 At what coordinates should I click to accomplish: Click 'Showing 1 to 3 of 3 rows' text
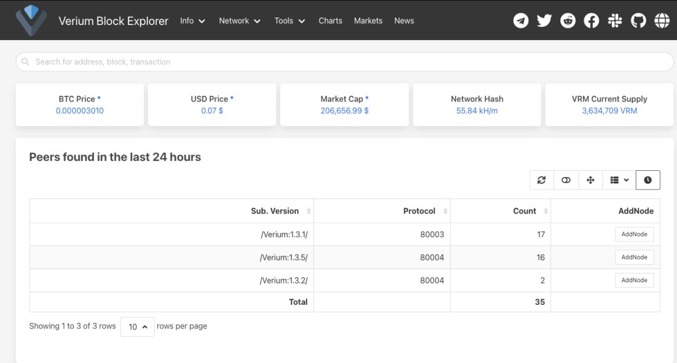[73, 326]
